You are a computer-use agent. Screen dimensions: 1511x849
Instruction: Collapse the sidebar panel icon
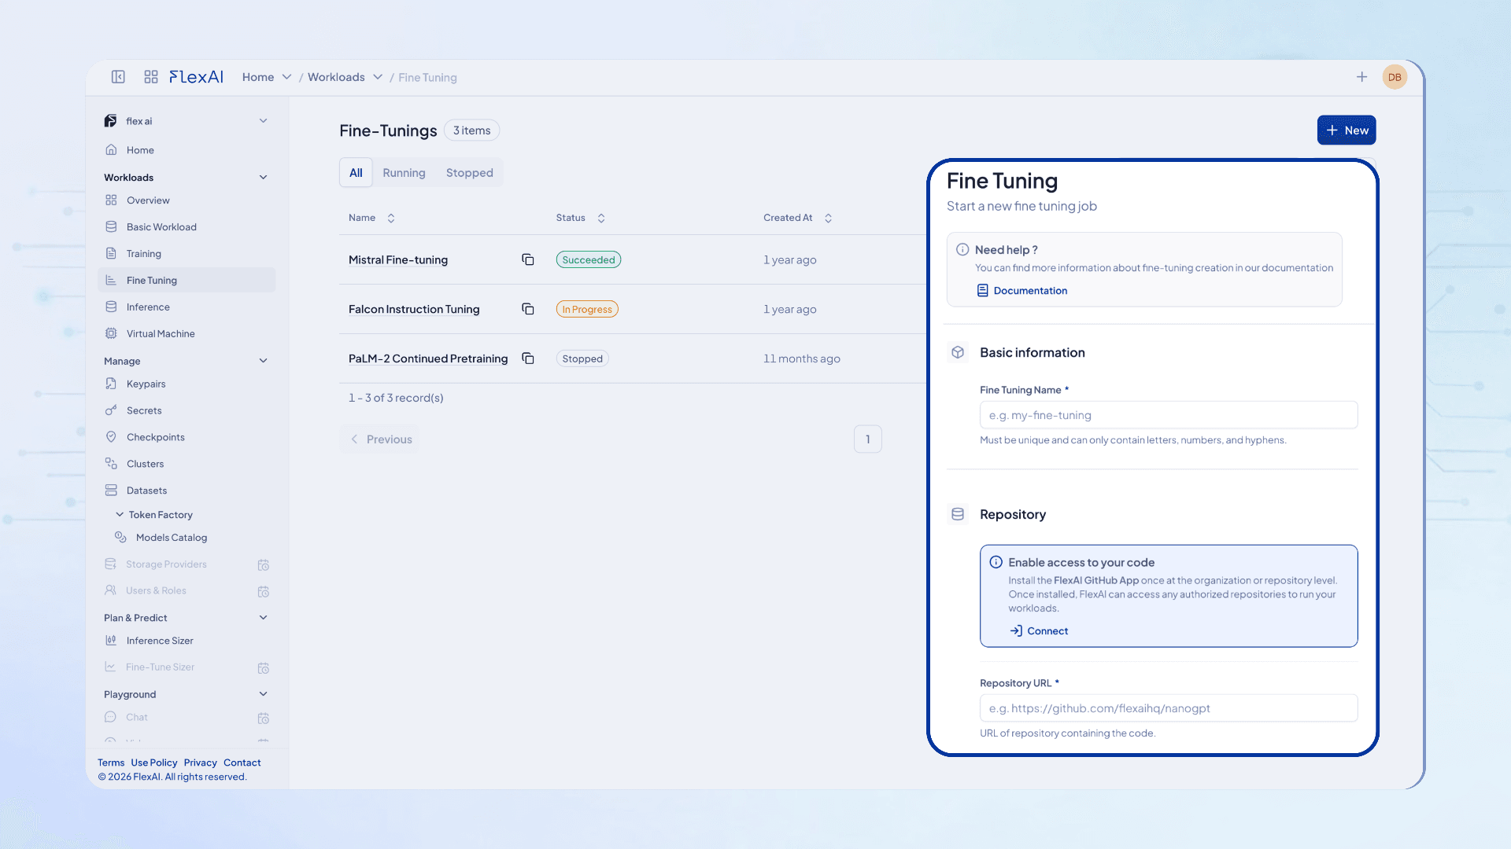(118, 77)
